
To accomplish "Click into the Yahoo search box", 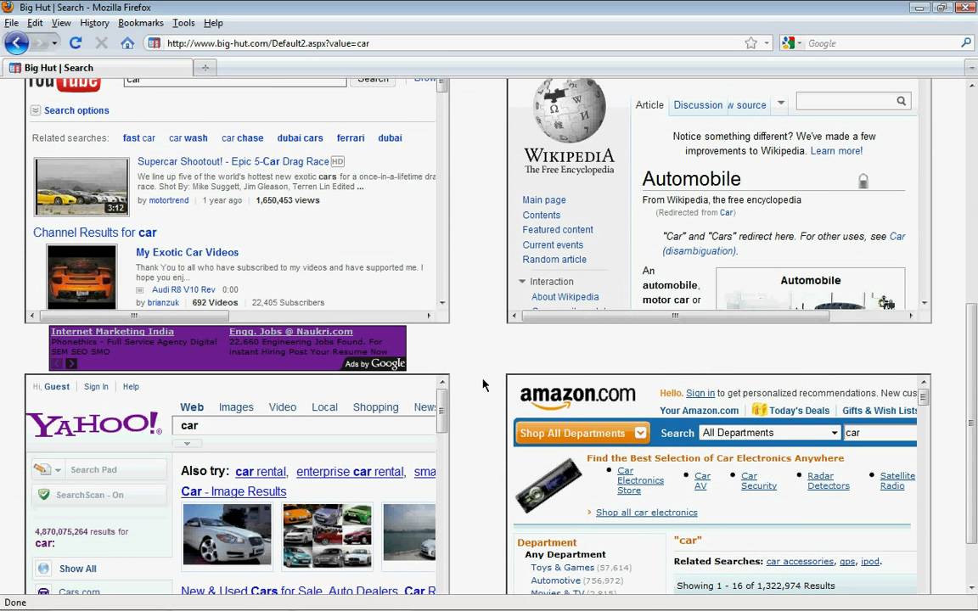I will click(x=305, y=425).
